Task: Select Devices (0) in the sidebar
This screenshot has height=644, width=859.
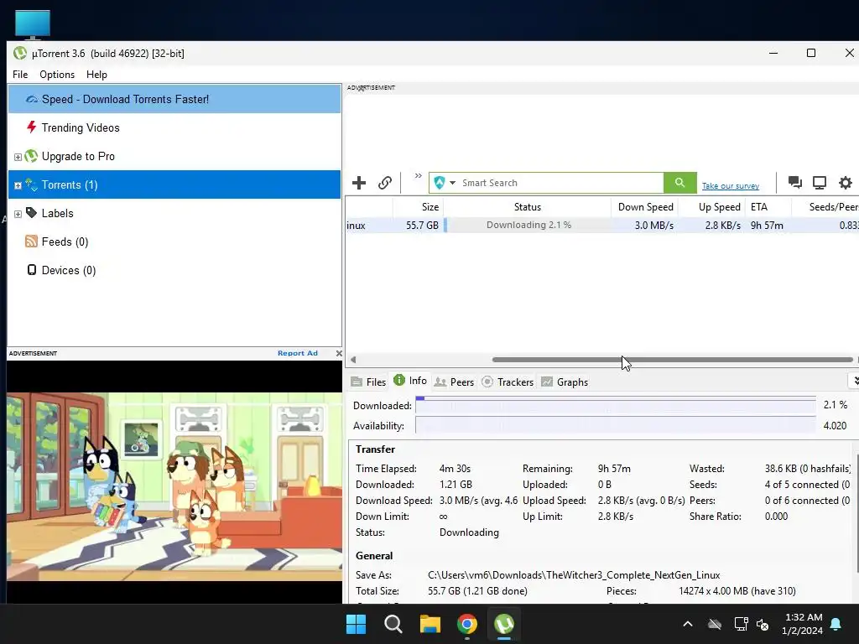Action: tap(174, 270)
